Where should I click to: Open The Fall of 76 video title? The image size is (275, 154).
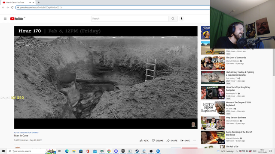click(232, 147)
